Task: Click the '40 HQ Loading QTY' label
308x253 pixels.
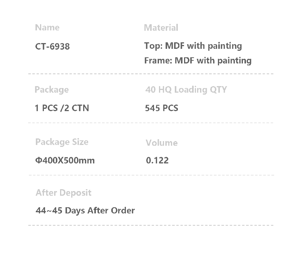Action: [x=186, y=90]
